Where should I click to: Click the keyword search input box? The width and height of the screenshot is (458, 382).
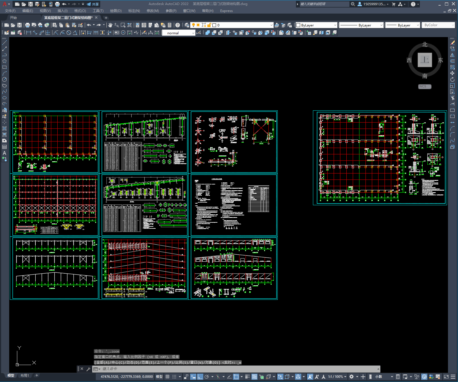[324, 4]
